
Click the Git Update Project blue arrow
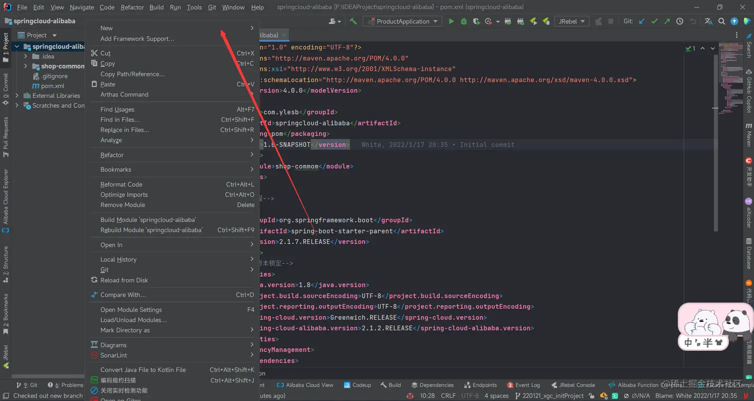pyautogui.click(x=642, y=21)
